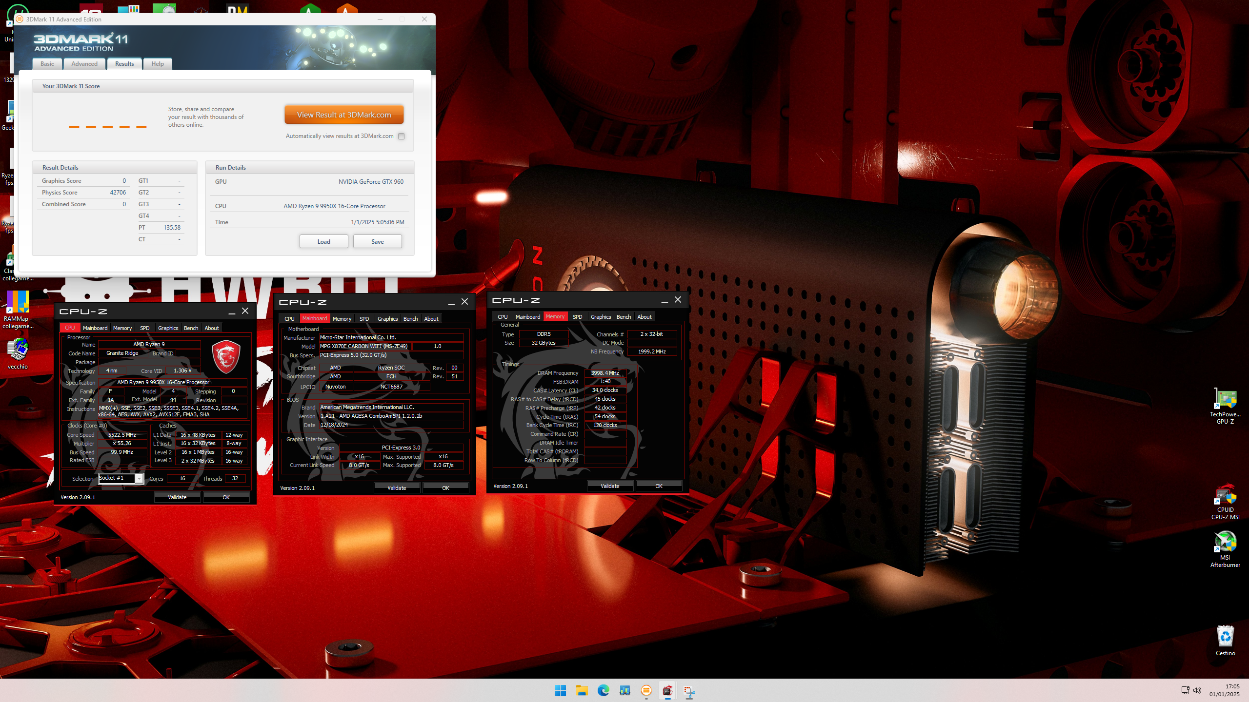Click the Physics Score value 42706
Viewport: 1249px width, 702px height.
pos(118,193)
